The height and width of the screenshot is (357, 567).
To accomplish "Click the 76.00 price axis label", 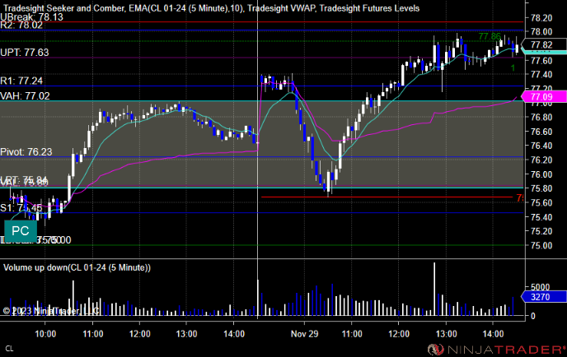I will 541,174.
